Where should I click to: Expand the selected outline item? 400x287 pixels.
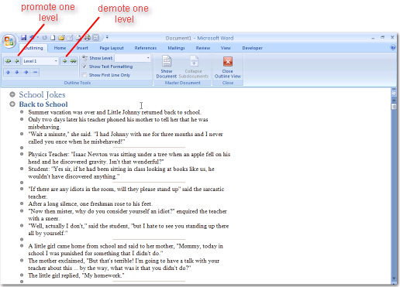tap(26, 72)
